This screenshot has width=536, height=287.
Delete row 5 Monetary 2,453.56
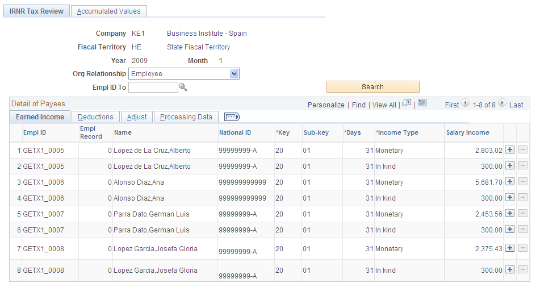point(523,213)
